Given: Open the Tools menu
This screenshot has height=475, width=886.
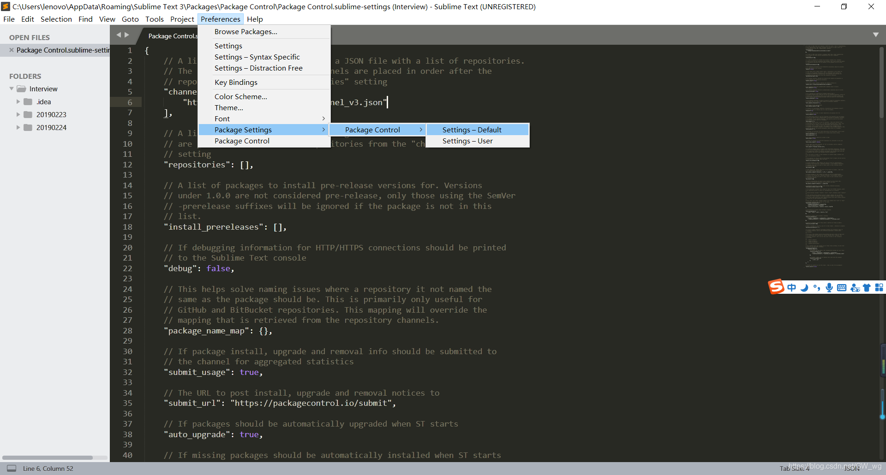Looking at the screenshot, I should point(155,19).
